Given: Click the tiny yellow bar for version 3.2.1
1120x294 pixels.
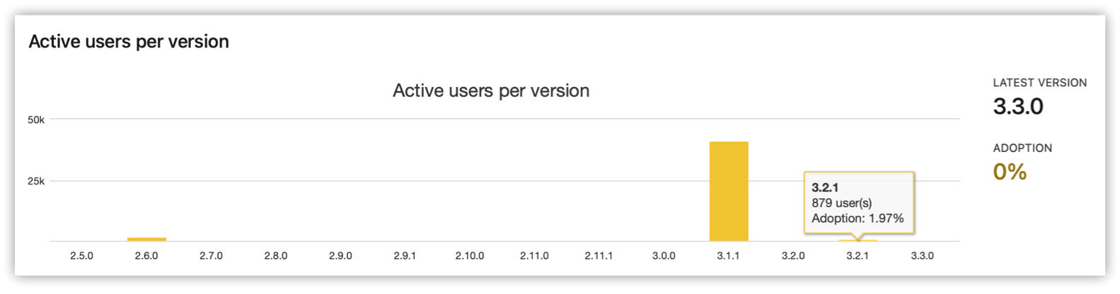Looking at the screenshot, I should click(x=858, y=240).
